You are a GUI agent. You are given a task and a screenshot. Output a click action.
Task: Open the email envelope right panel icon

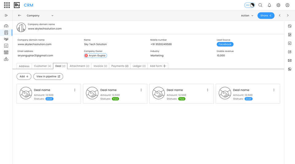coord(289,60)
